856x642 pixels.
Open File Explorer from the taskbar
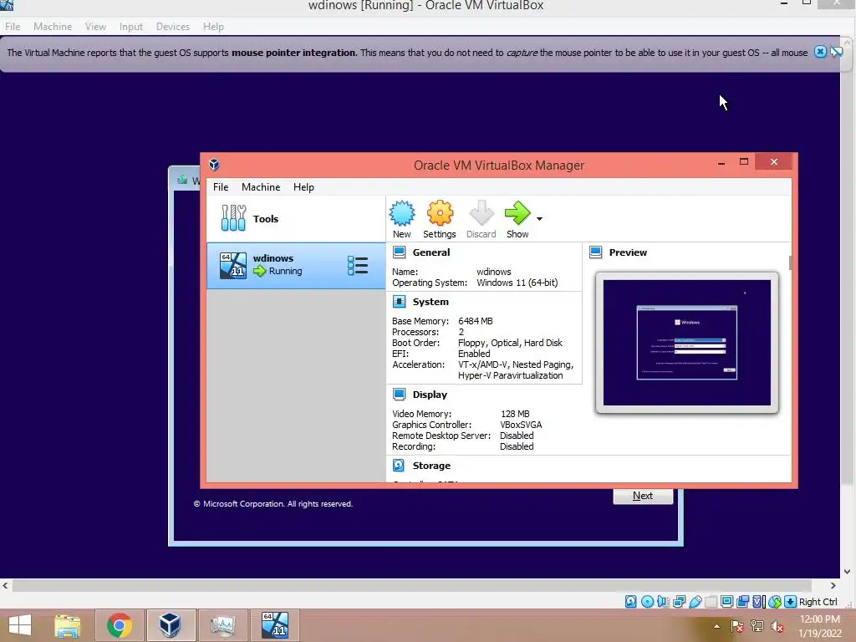pos(67,625)
